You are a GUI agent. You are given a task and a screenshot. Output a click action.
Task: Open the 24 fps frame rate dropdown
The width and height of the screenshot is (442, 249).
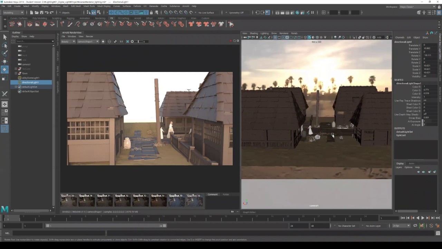[x=401, y=226]
